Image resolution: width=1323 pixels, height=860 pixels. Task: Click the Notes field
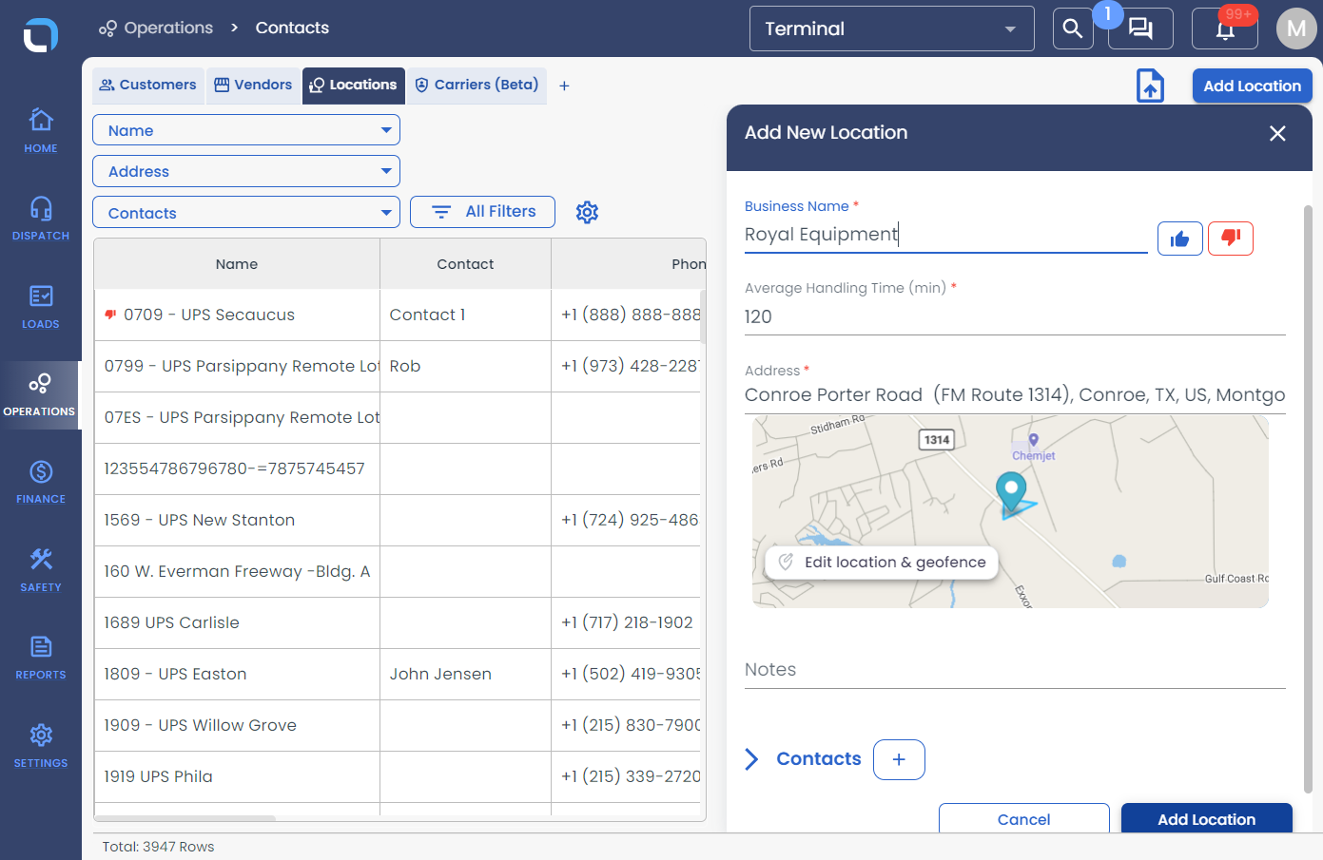1015,670
